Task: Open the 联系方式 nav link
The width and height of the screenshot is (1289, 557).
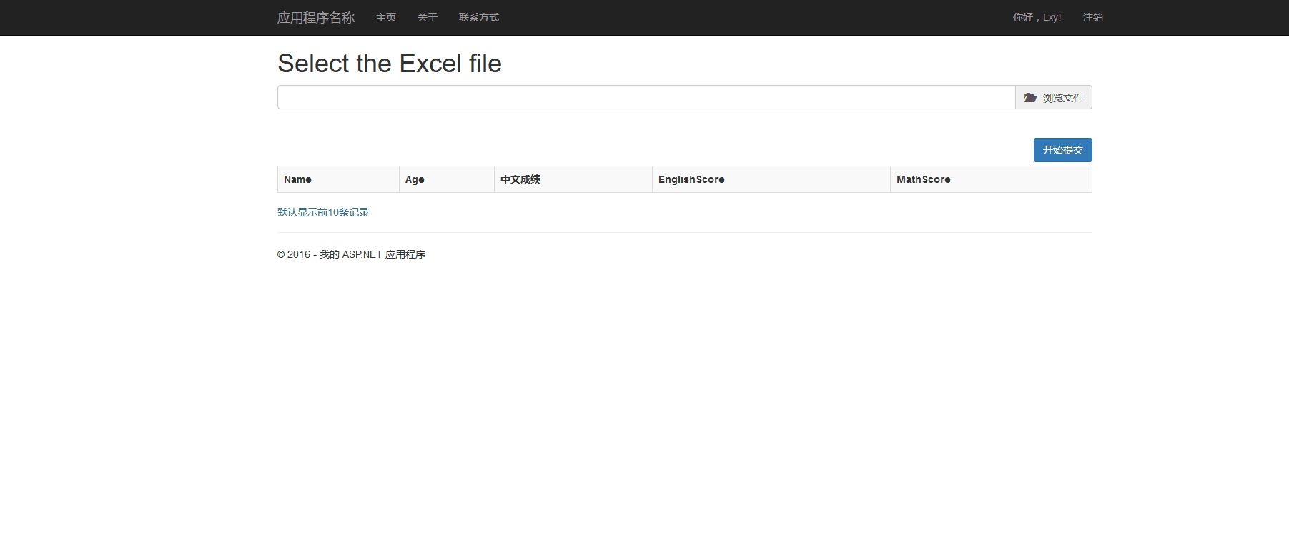Action: (x=478, y=17)
